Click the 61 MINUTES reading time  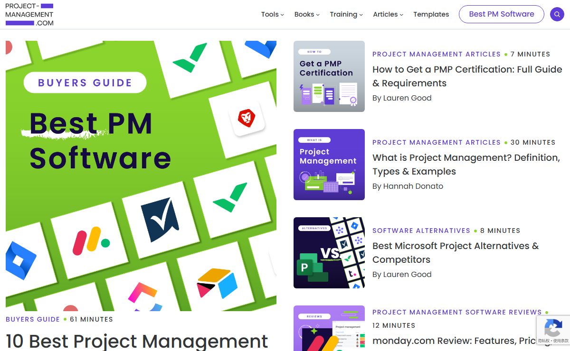point(91,319)
